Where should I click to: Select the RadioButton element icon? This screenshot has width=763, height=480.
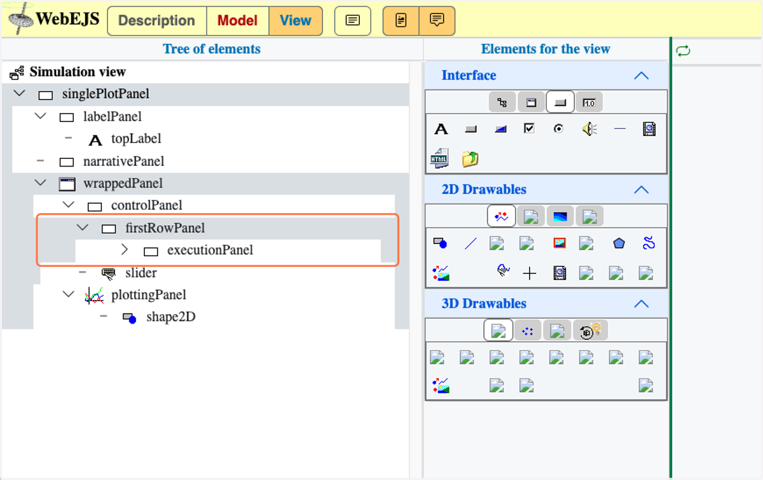558,128
